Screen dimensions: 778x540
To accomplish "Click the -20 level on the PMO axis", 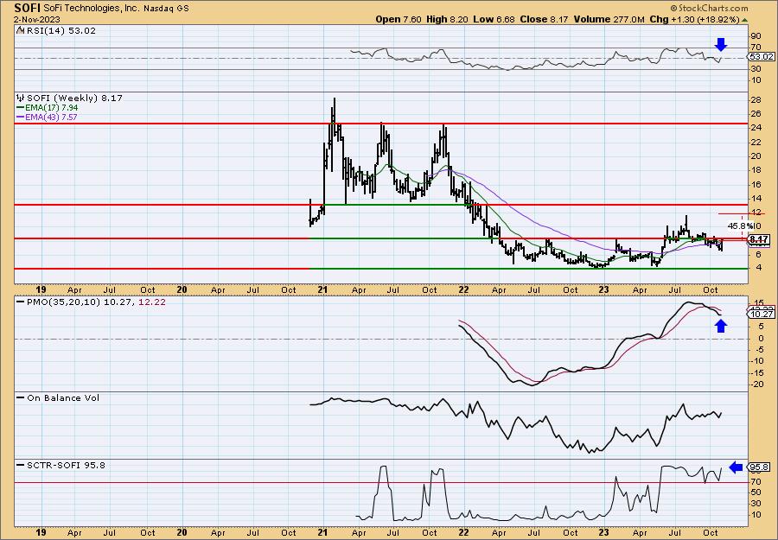I will pyautogui.click(x=756, y=384).
